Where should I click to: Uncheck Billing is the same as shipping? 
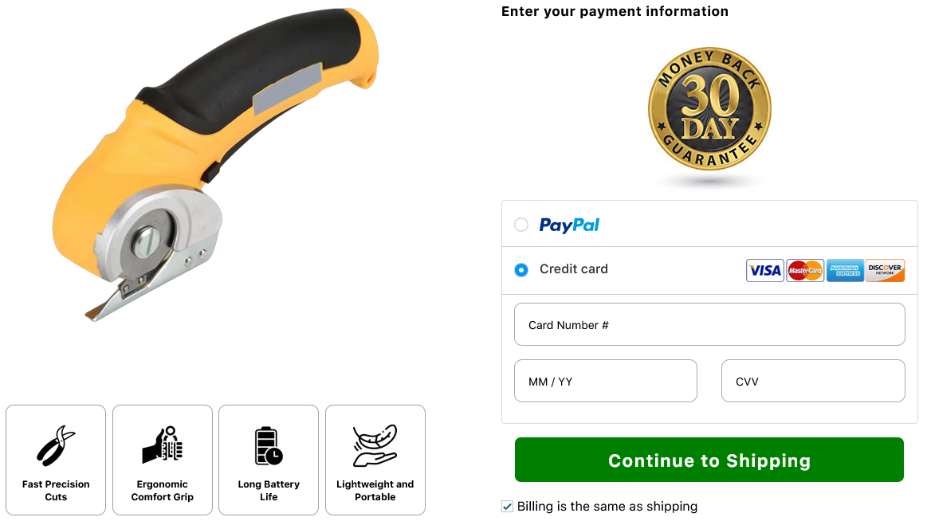[507, 506]
